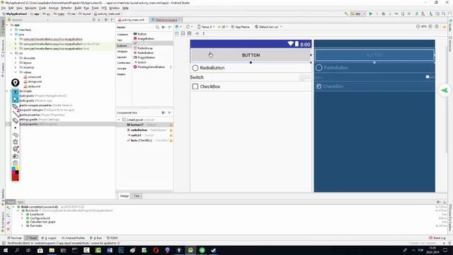
Task: Tick the CheckBox in blueprint view
Action: point(319,86)
